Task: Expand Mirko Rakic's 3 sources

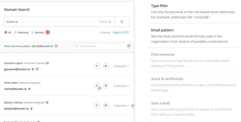Action: [121, 86]
